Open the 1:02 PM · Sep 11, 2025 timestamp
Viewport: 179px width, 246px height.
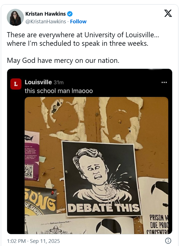33,241
